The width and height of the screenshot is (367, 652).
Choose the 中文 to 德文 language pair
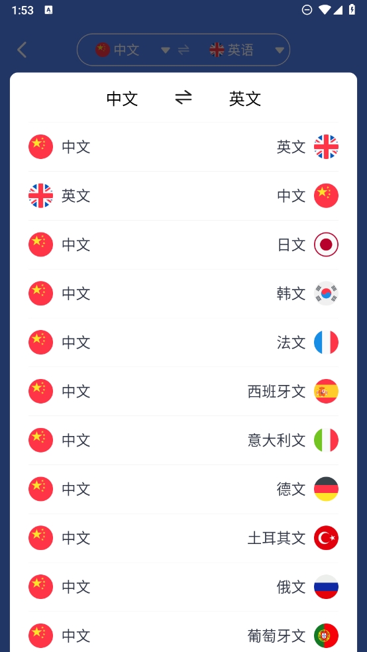point(183,489)
